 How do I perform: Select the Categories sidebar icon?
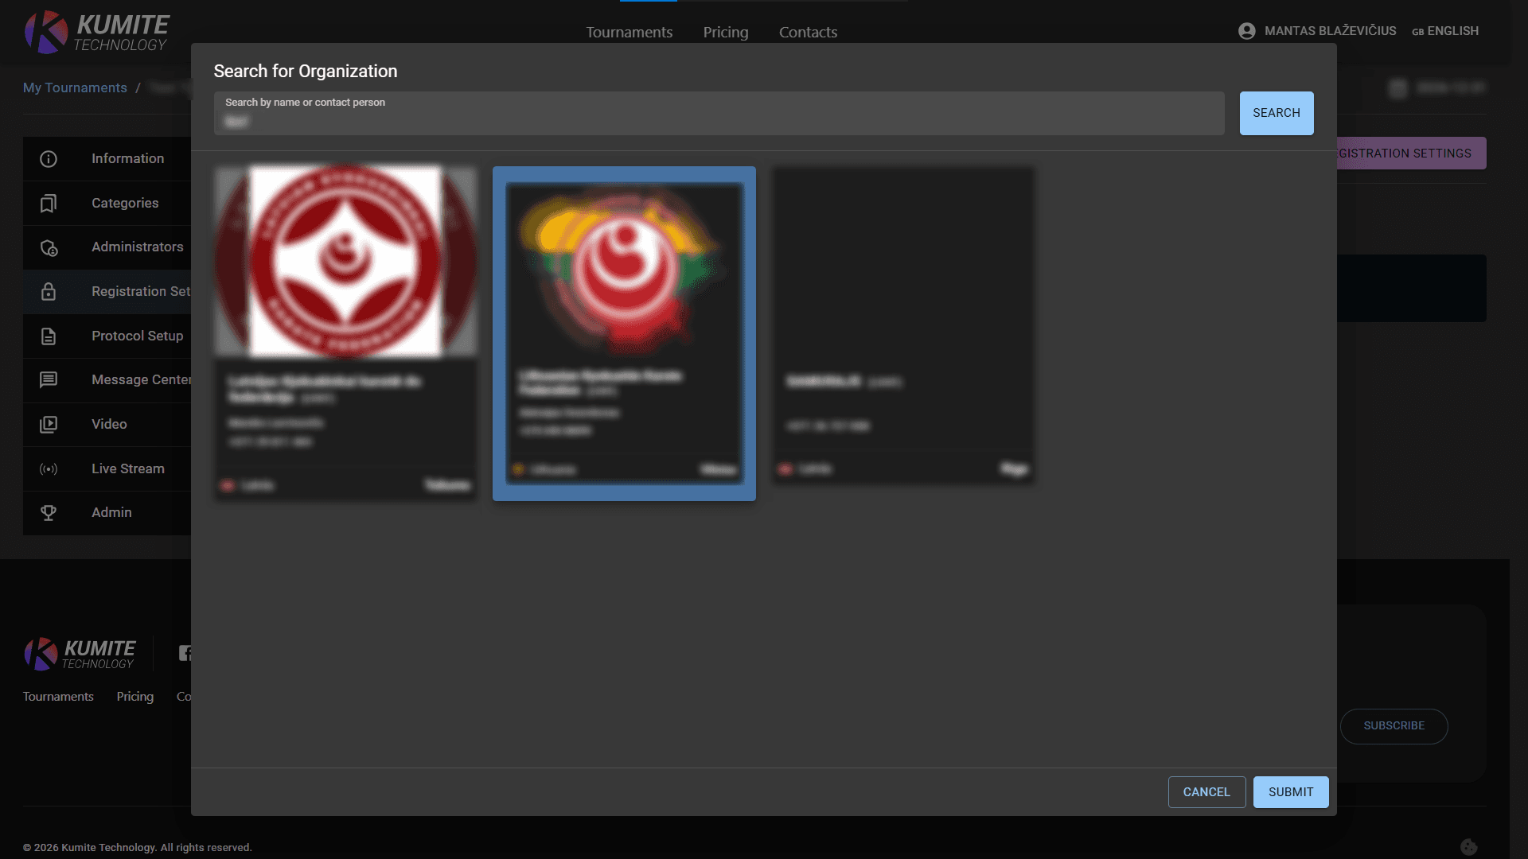click(x=49, y=203)
